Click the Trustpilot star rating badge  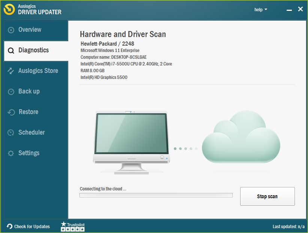(73, 227)
